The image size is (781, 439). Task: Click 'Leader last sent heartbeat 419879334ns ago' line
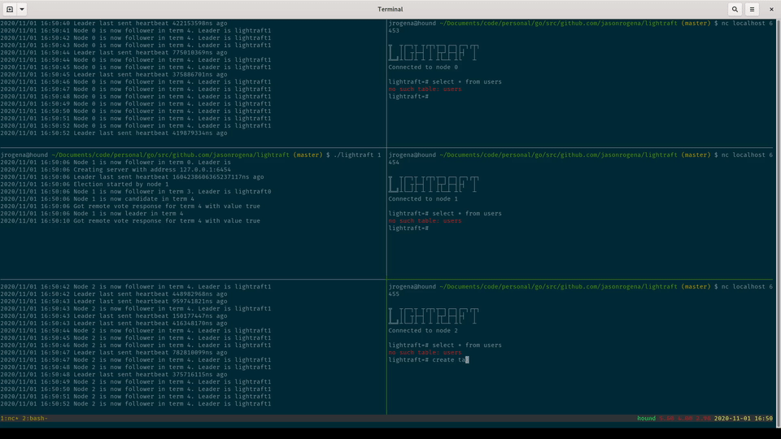pos(114,133)
